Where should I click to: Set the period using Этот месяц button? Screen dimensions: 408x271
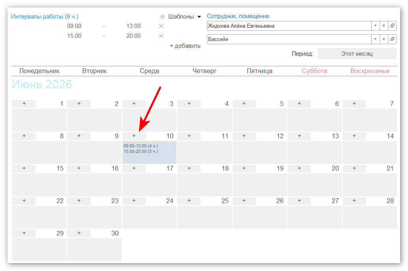(357, 54)
